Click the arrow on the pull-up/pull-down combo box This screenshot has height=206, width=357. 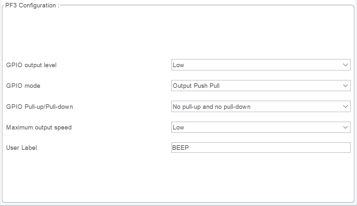click(345, 107)
